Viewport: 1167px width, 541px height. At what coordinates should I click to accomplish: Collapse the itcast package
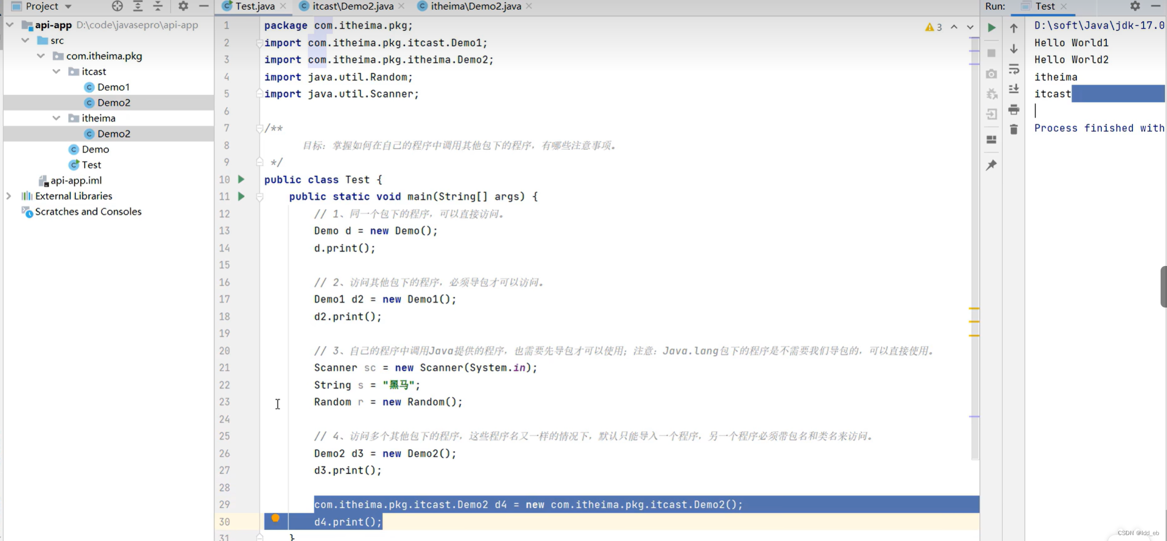click(56, 71)
